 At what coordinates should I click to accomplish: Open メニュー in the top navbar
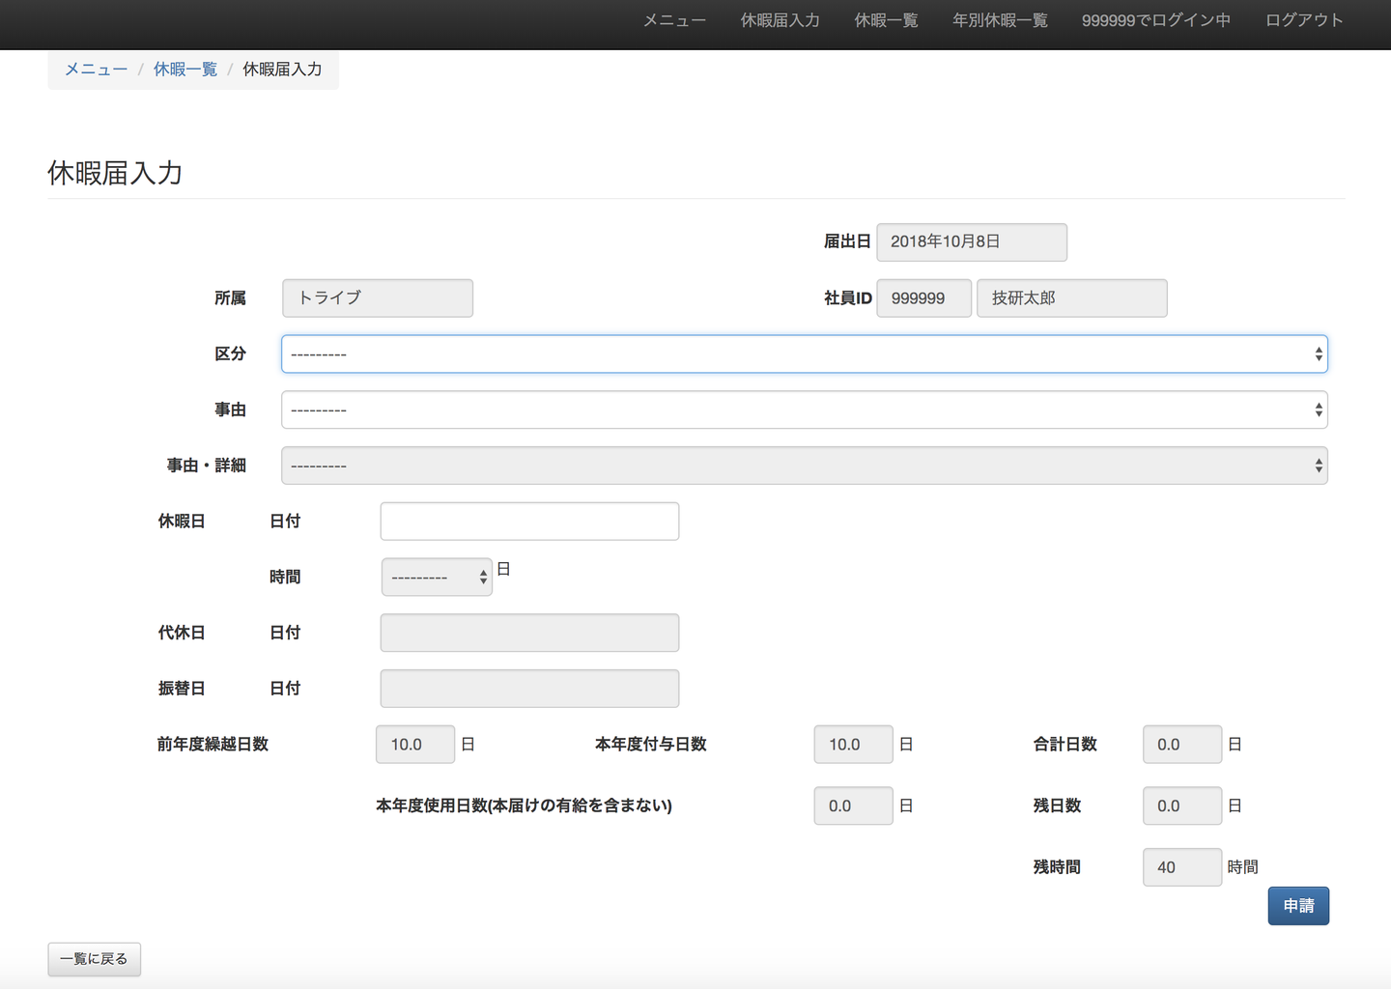coord(674,20)
